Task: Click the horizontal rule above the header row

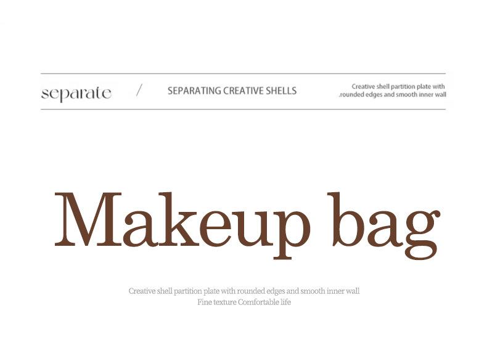Action: 243,74
